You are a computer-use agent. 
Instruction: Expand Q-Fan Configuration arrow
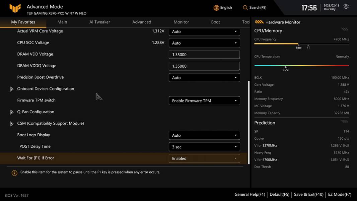[12, 112]
